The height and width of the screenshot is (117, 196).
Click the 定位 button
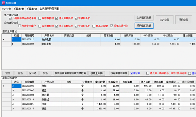8,73
